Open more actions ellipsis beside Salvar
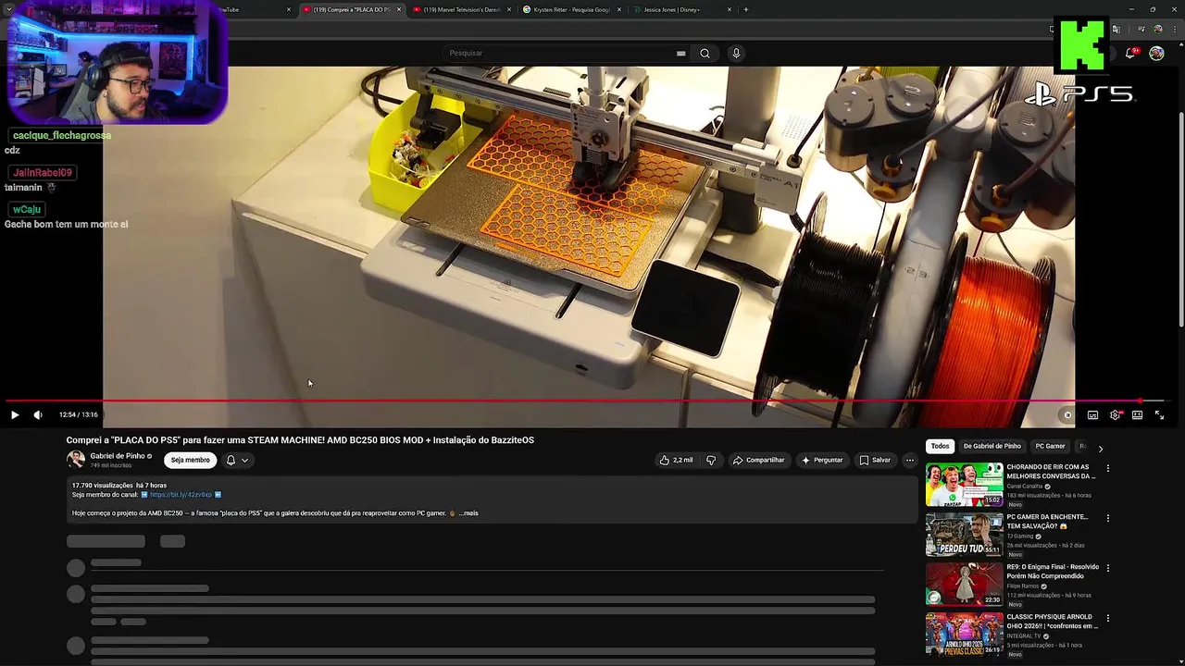1185x666 pixels. point(910,460)
